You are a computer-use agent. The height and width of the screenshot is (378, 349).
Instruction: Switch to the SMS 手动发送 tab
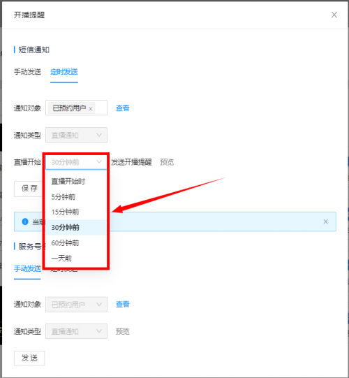pyautogui.click(x=27, y=72)
